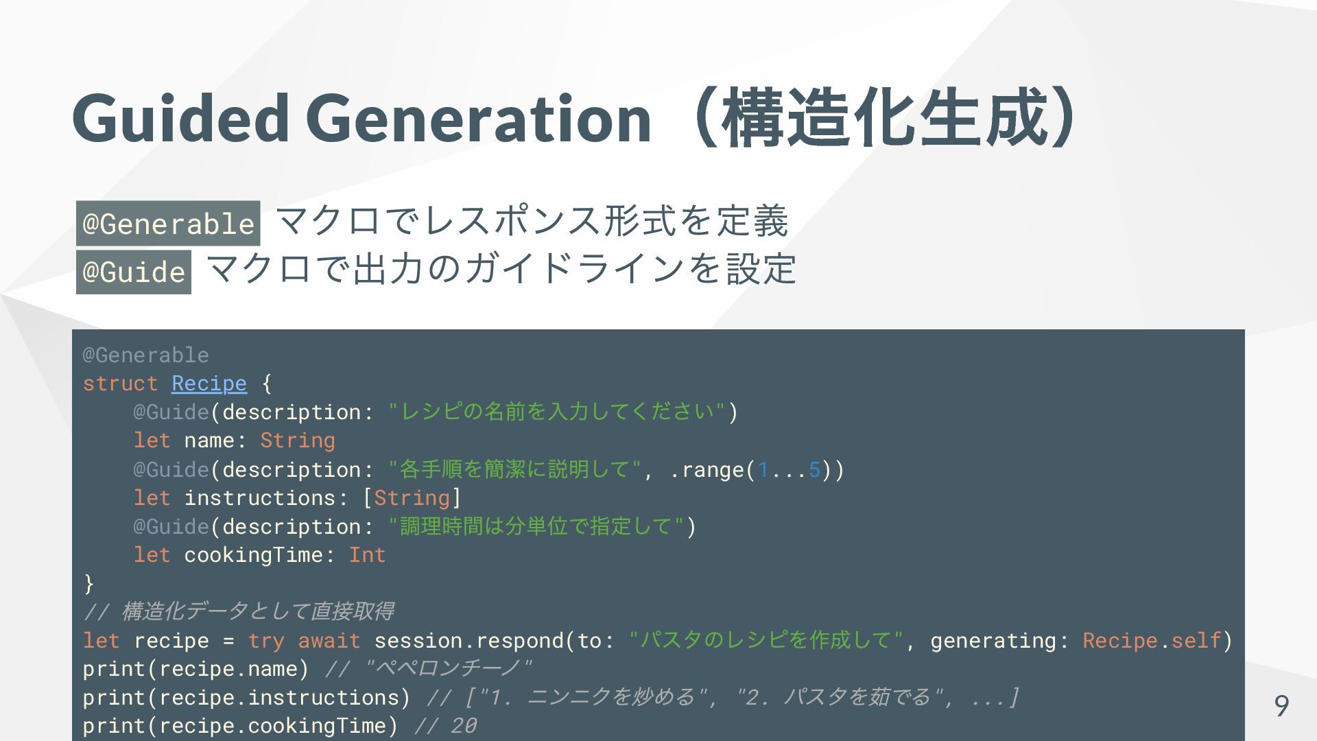Click print(recipe.cookingTime) line
The image size is (1317, 741).
tap(240, 726)
